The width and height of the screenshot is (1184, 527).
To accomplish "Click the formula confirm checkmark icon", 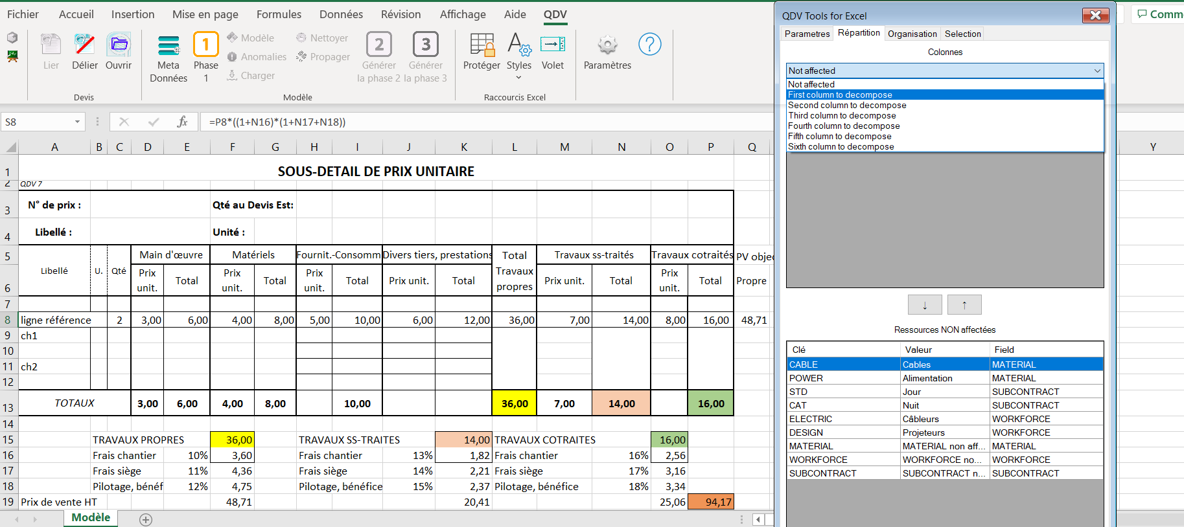I will pos(154,122).
